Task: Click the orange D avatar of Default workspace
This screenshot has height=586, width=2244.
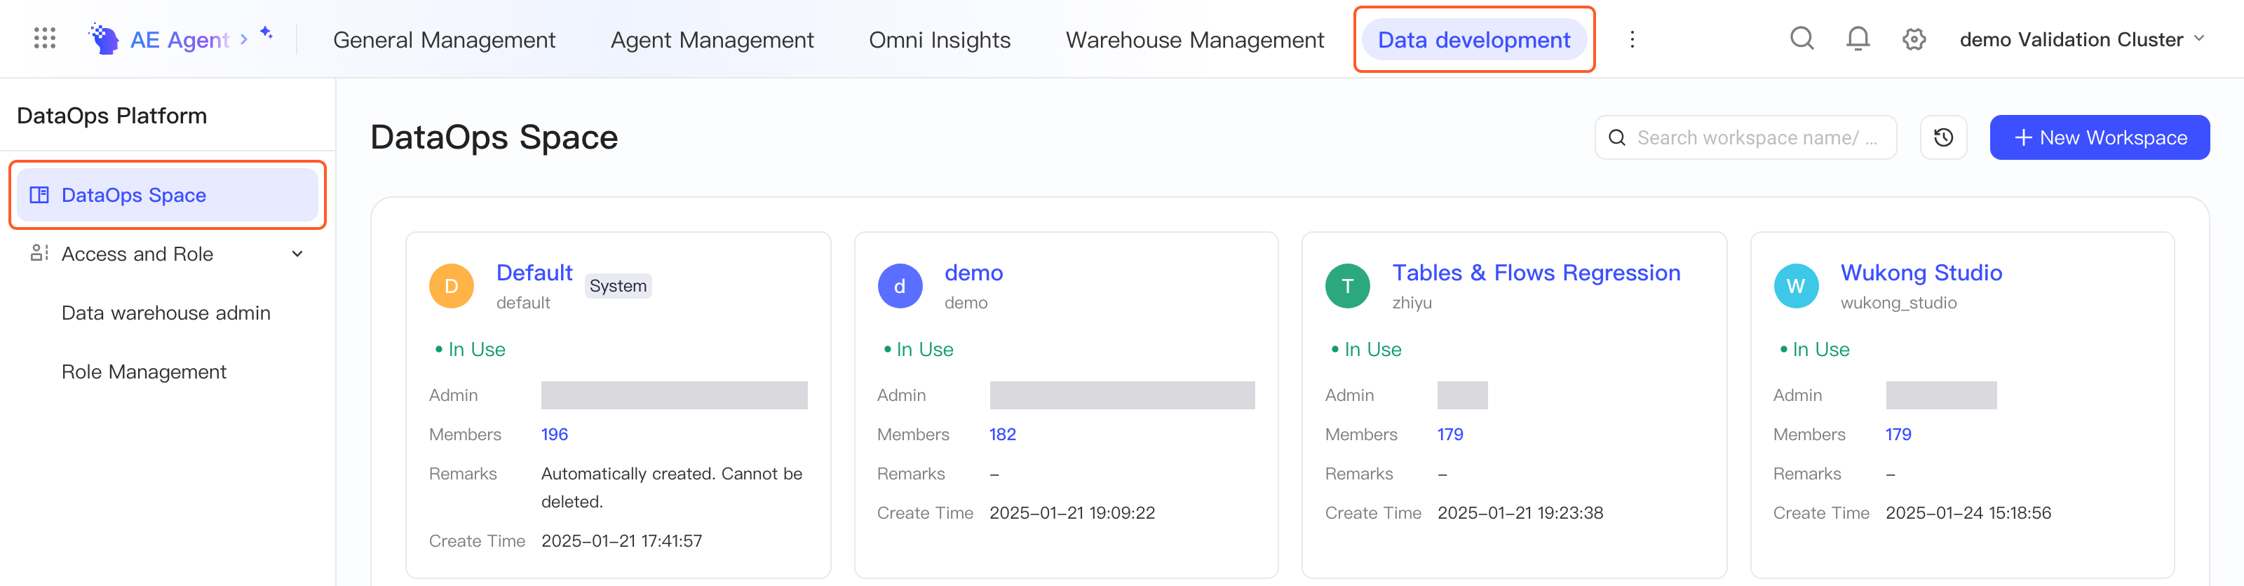Action: [x=451, y=285]
